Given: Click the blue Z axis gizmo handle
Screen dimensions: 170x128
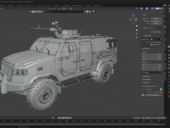Looking at the screenshot, I should pos(133,16).
